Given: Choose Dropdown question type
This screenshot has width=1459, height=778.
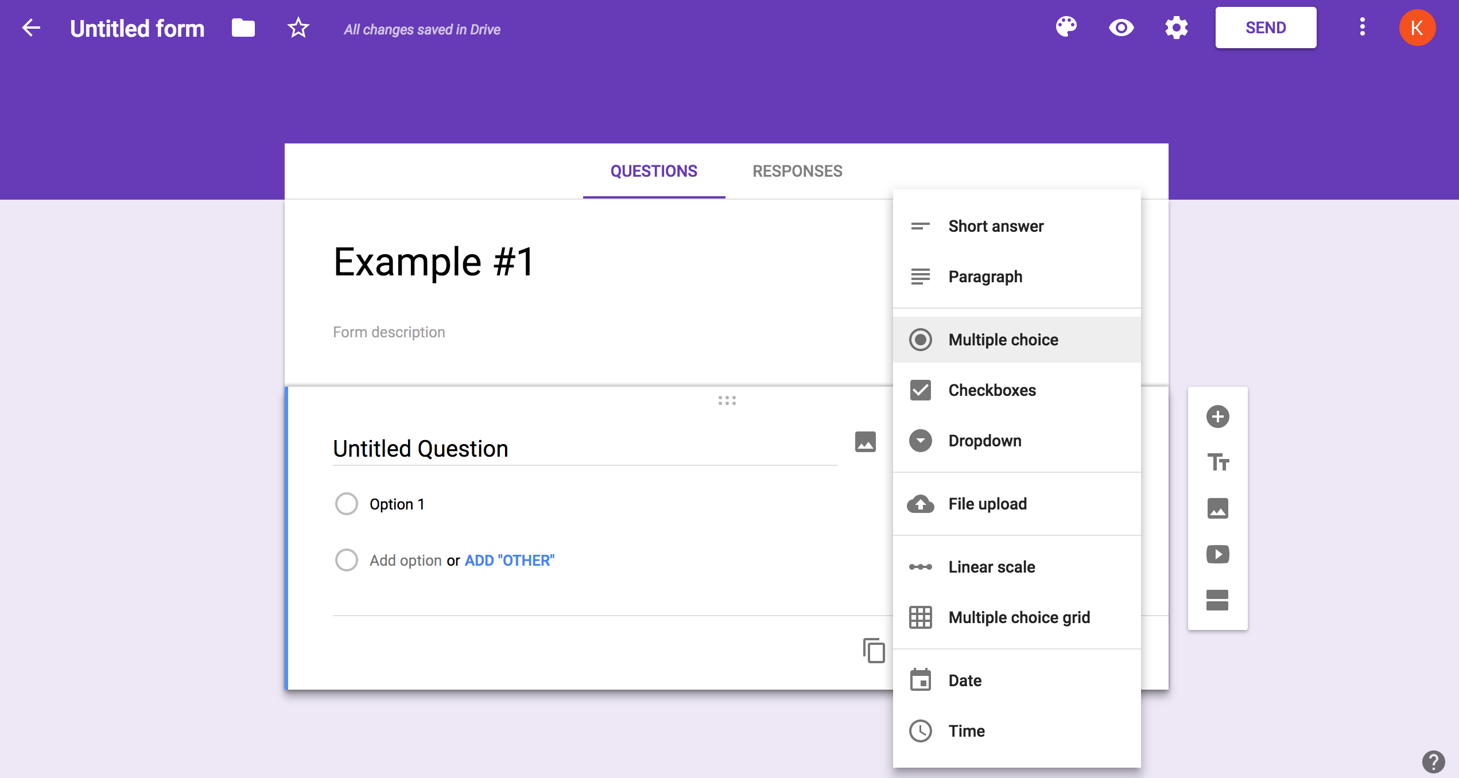Looking at the screenshot, I should [1017, 441].
